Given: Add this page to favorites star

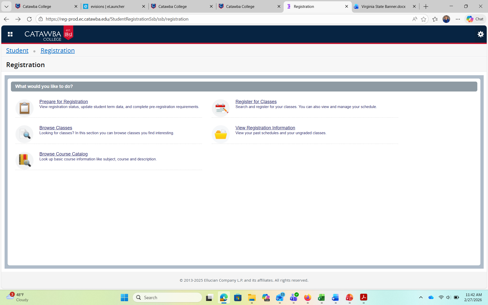Looking at the screenshot, I should click(423, 19).
